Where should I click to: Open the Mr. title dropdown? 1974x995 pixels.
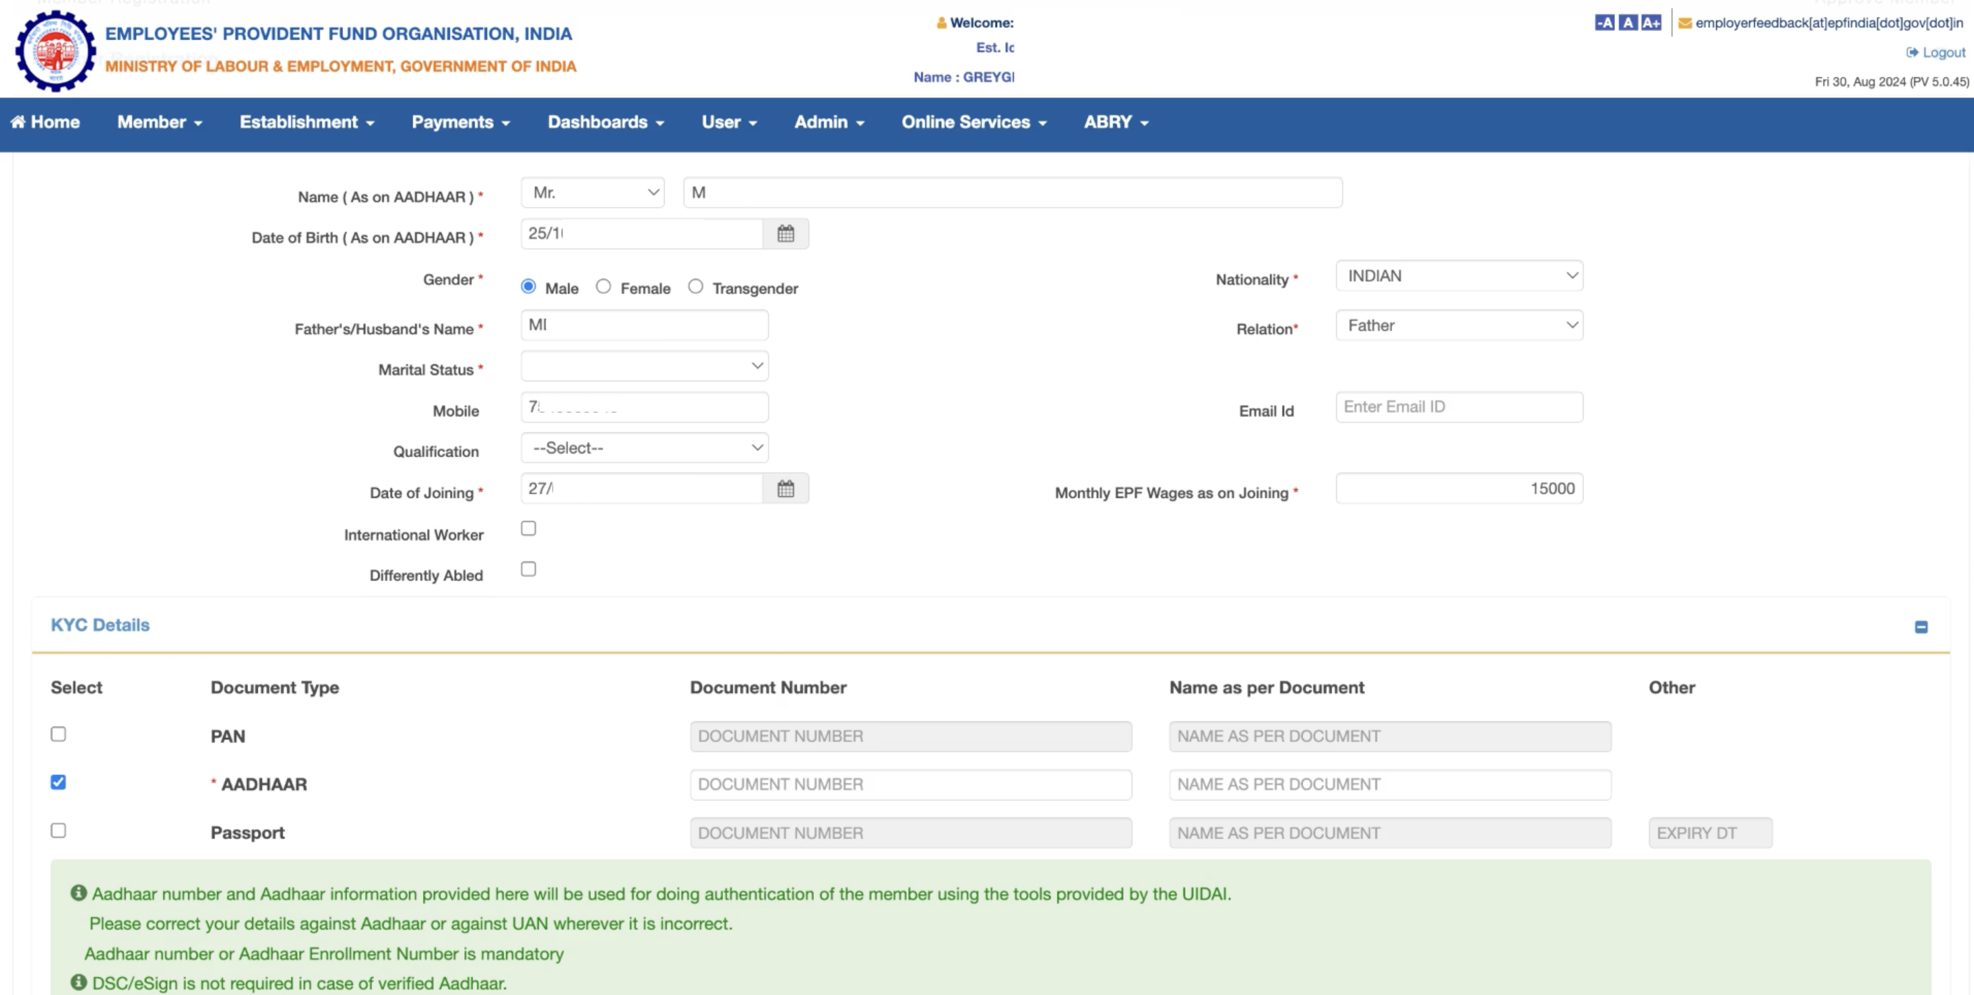tap(593, 192)
